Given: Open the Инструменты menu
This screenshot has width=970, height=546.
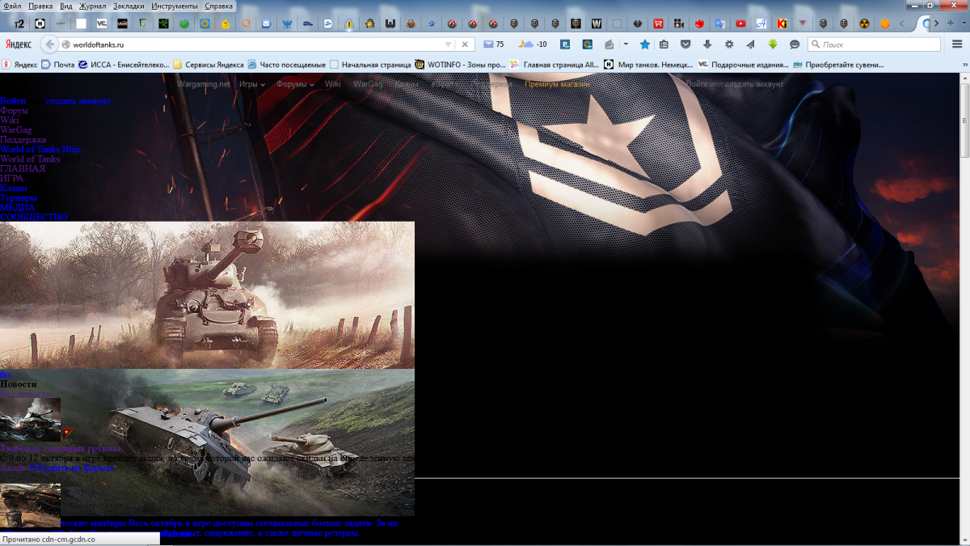Looking at the screenshot, I should pyautogui.click(x=175, y=6).
